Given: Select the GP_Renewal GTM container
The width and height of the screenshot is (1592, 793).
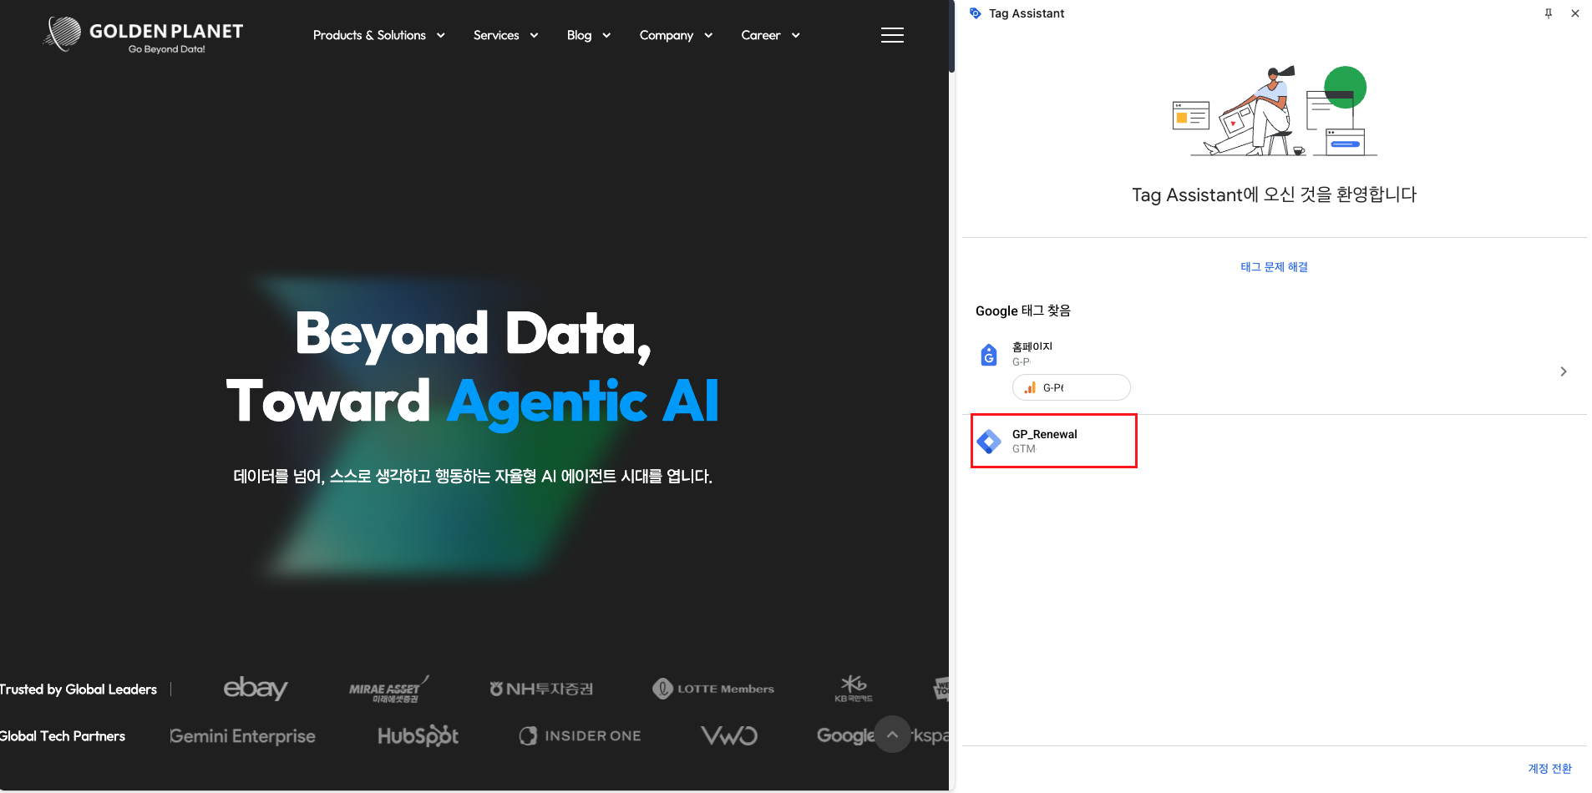Looking at the screenshot, I should [x=1054, y=441].
